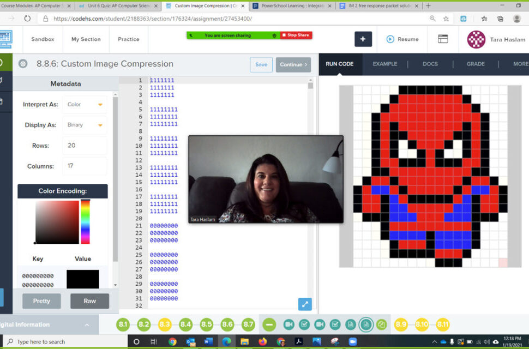This screenshot has height=349, width=529.
Task: Open the layout window icon in header
Action: pos(443,39)
